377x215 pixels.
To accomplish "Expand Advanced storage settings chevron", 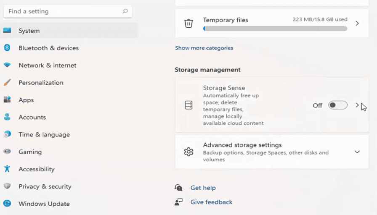I will coord(357,152).
